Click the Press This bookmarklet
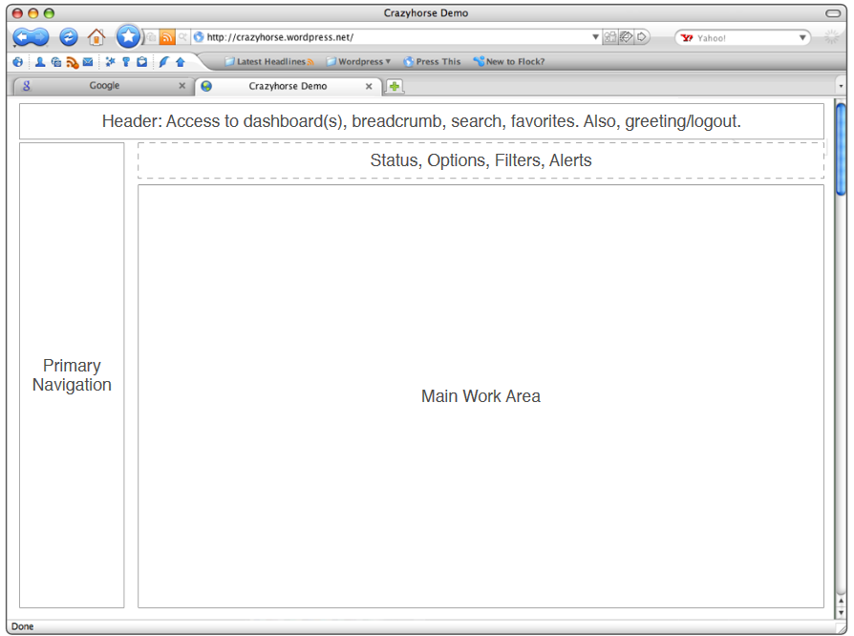The height and width of the screenshot is (636, 854). [432, 62]
